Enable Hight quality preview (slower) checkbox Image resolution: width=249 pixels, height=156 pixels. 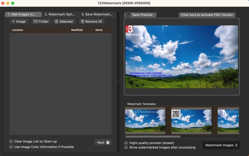click(126, 143)
